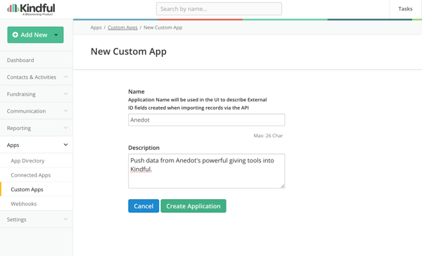This screenshot has height=256, width=422.
Task: Expand the Fundraising chevron
Action: (x=65, y=94)
